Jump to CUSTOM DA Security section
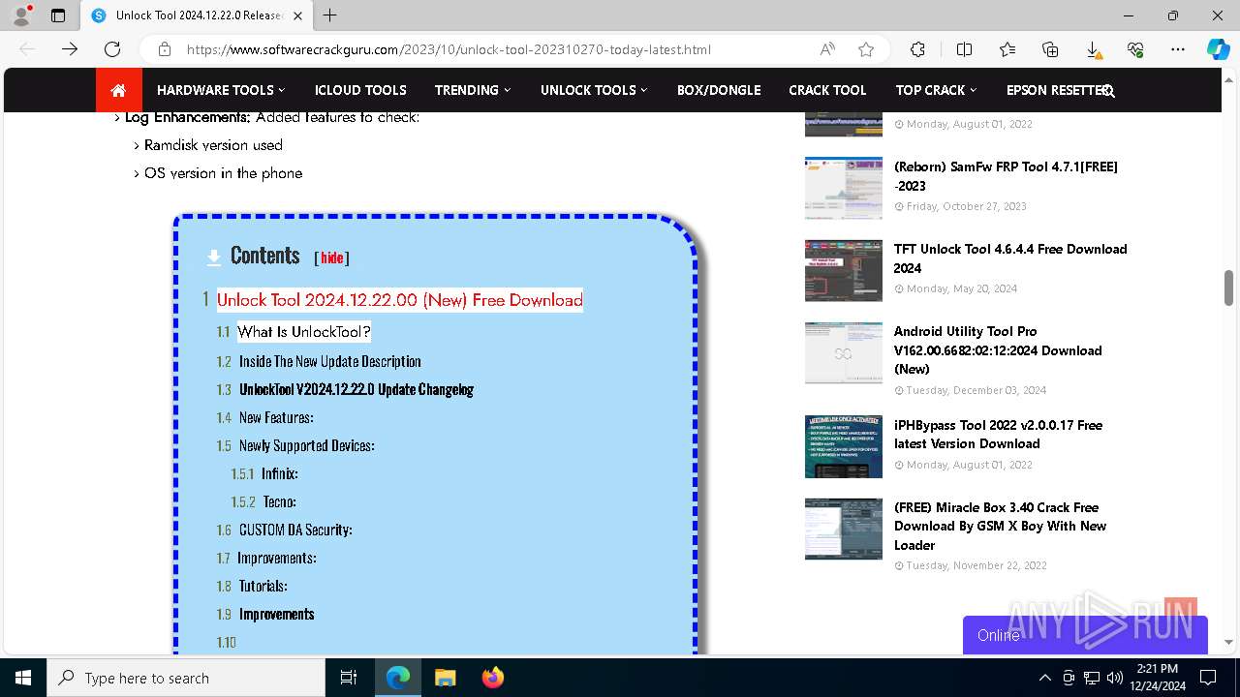The height and width of the screenshot is (697, 1240). tap(295, 530)
